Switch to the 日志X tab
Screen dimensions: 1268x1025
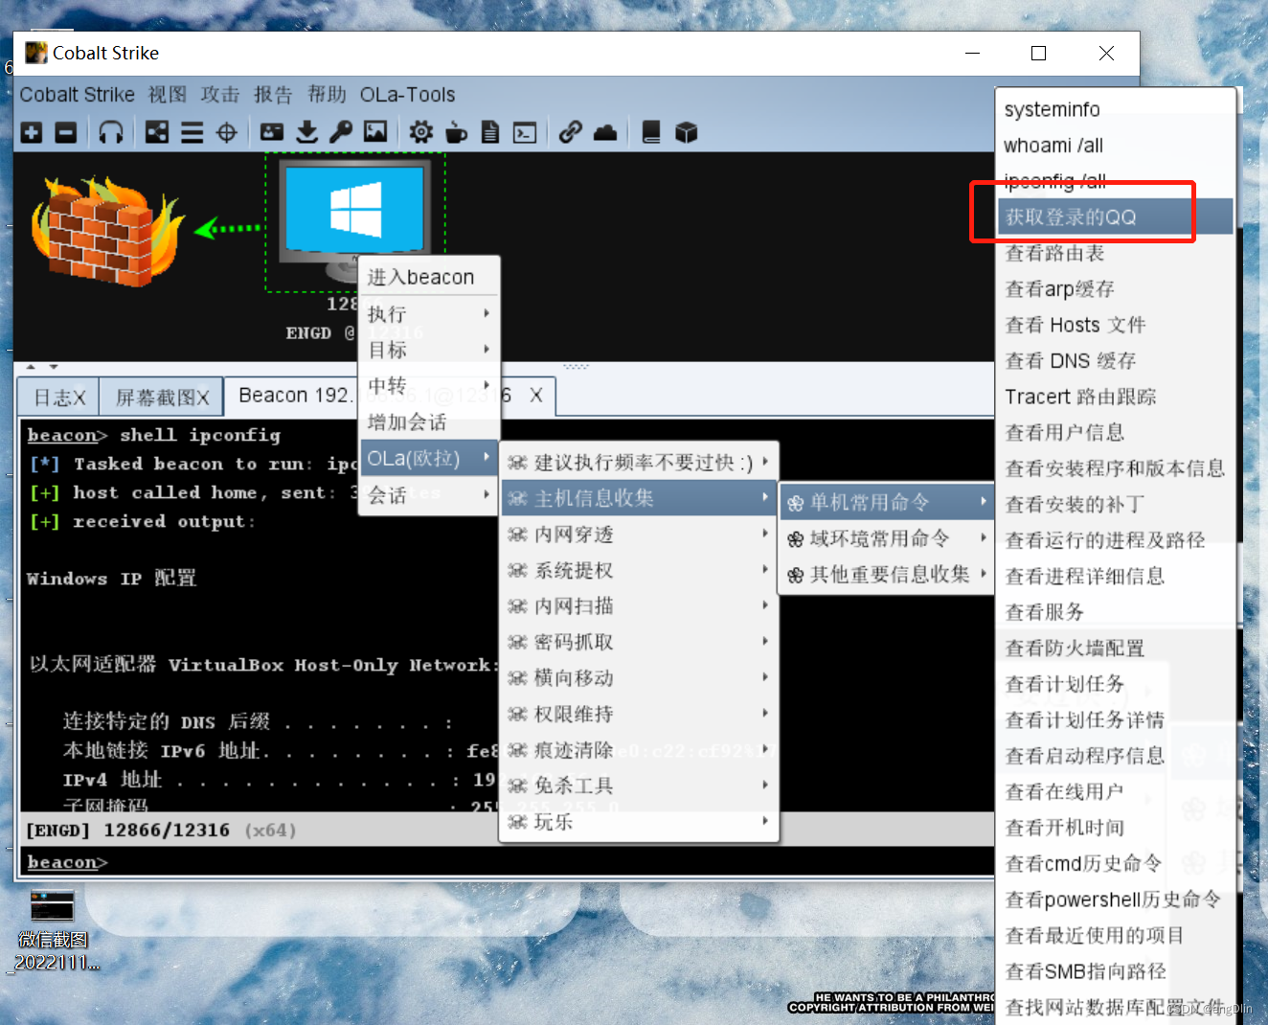(x=59, y=397)
